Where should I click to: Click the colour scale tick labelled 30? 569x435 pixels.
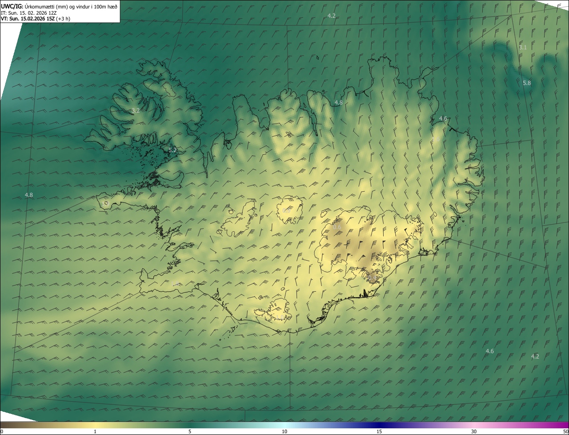coord(474,431)
